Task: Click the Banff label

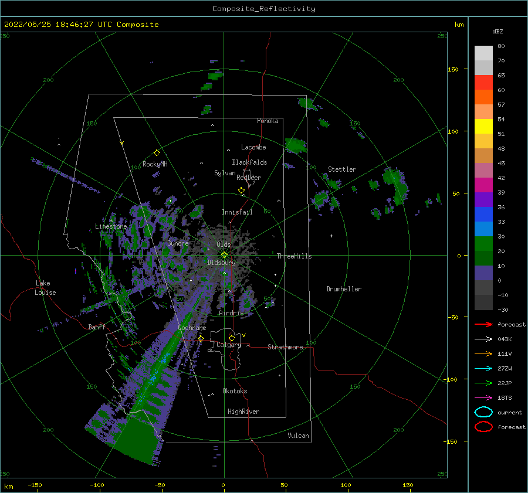Action: (x=97, y=327)
